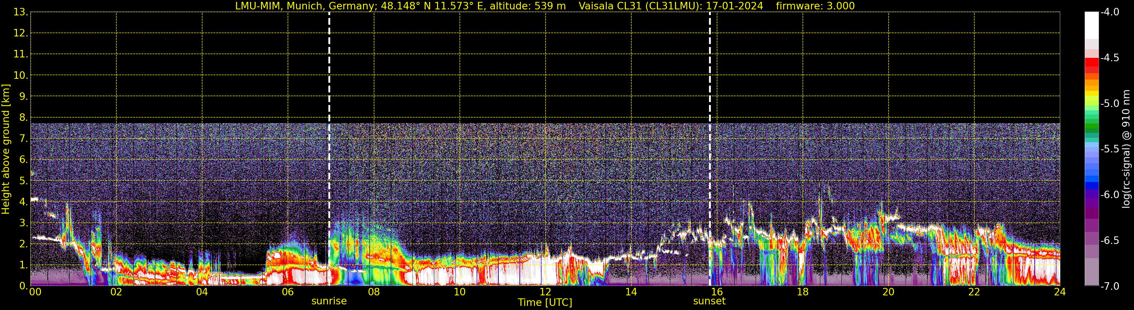The image size is (1134, 310).
Task: Click the y-axis tick label '12'
Action: pyautogui.click(x=20, y=33)
